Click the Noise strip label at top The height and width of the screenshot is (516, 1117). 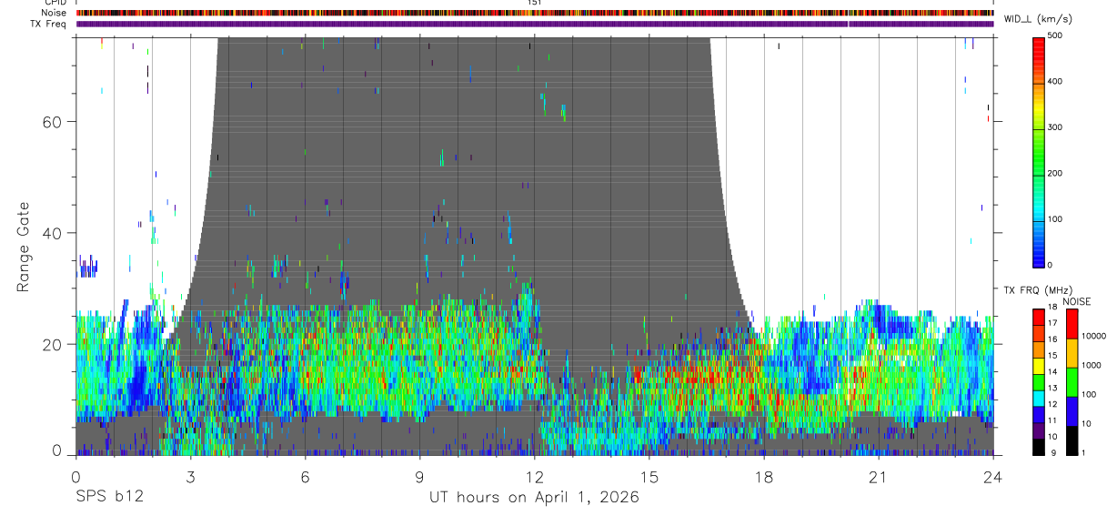pyautogui.click(x=55, y=13)
